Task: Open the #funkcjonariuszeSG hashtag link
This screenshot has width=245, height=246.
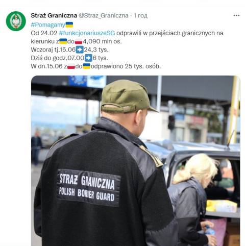Action: tap(87, 33)
